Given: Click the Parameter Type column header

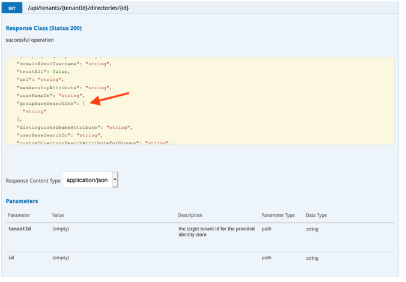Looking at the screenshot, I should [x=278, y=214].
